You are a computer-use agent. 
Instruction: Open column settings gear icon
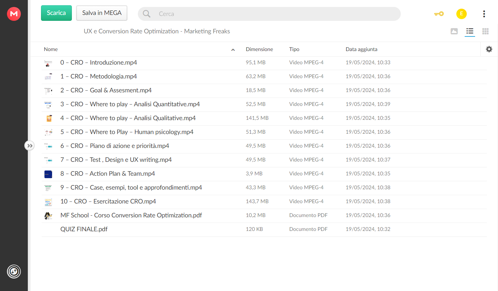489,49
